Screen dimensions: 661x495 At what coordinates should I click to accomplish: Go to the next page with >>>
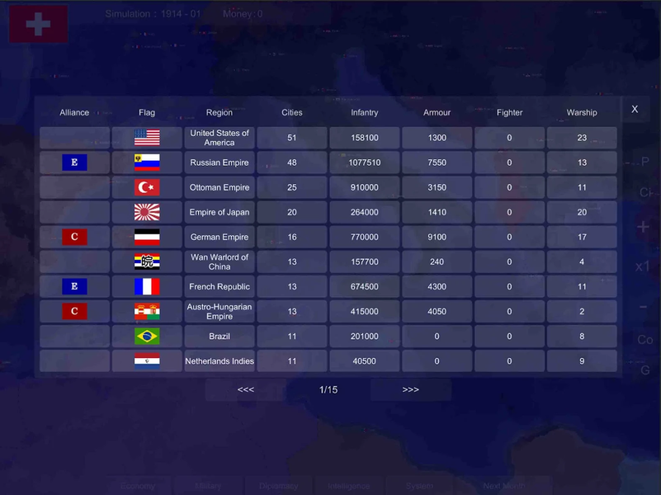[410, 389]
